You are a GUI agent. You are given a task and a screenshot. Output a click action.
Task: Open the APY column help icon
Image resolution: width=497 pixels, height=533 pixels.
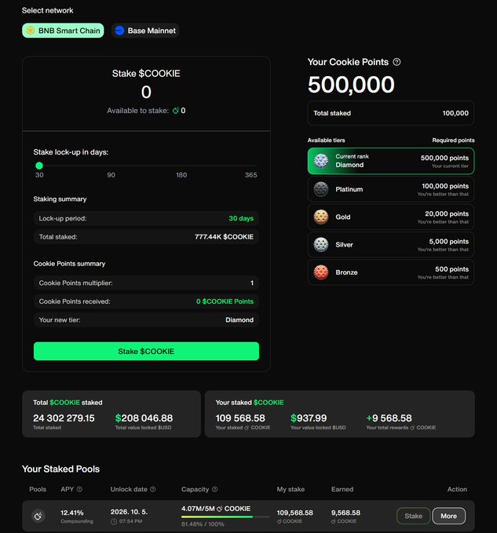(79, 489)
